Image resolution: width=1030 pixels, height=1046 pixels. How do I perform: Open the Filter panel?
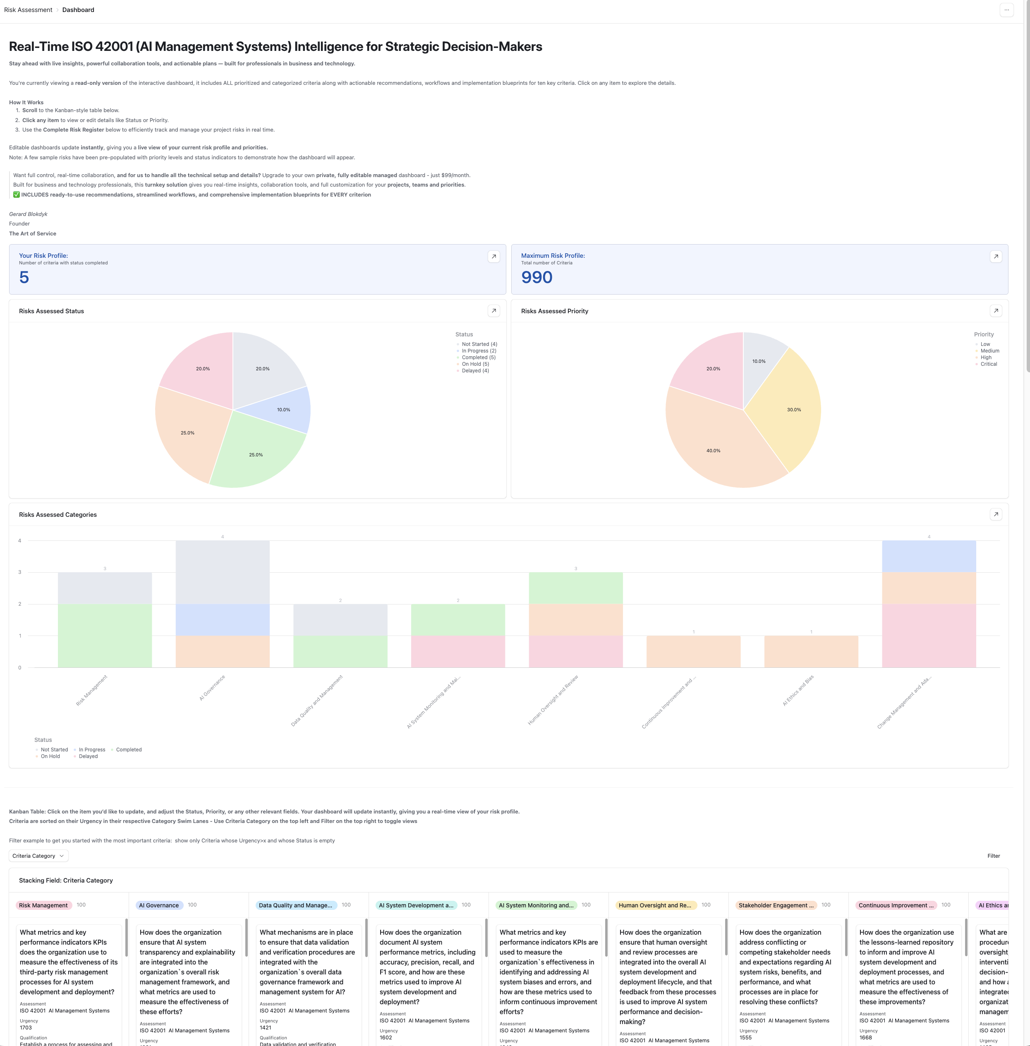coord(994,856)
